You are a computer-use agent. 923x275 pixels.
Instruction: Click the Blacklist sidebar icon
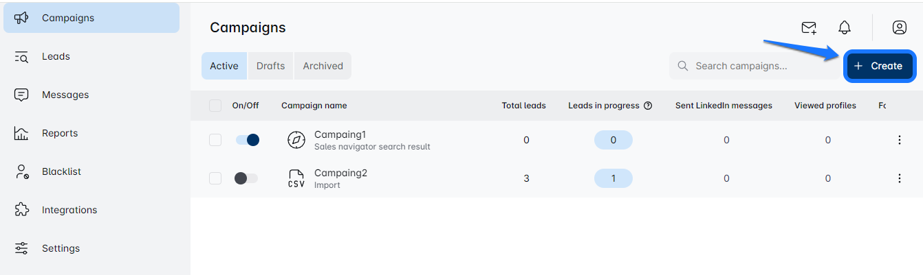(x=21, y=171)
